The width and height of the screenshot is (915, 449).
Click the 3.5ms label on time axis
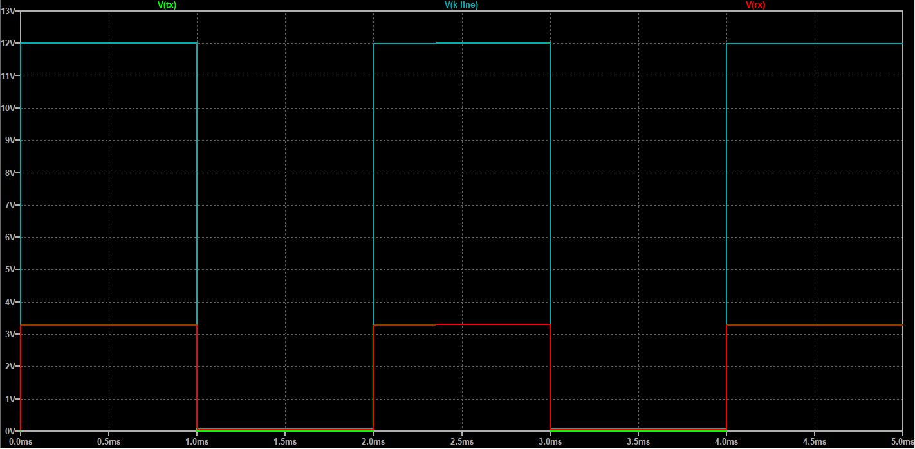[x=638, y=442]
